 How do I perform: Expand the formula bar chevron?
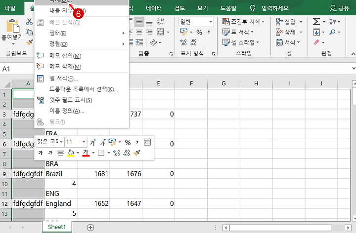point(354,68)
